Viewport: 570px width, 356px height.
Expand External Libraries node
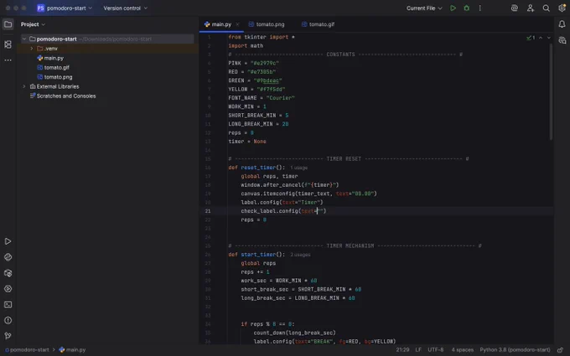24,86
